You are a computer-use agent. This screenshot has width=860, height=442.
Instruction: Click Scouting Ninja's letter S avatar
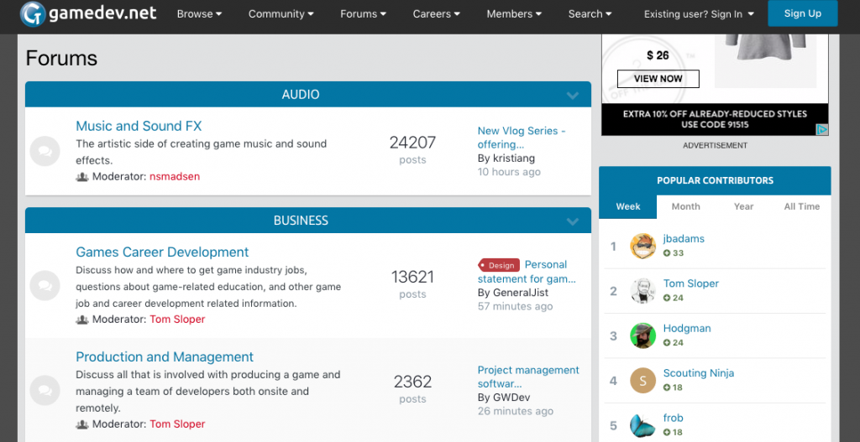[642, 381]
